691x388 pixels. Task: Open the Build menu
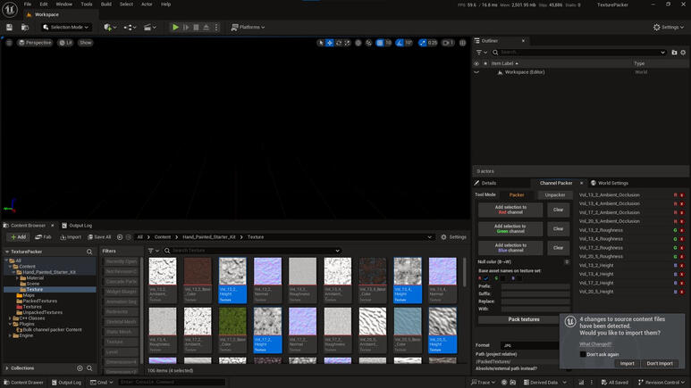click(106, 4)
